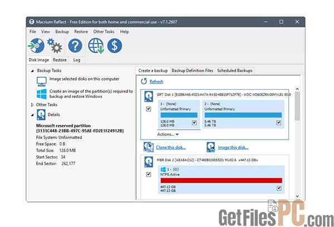Click the GPT Disk 1 header text
This screenshot has width=334, height=227.
[x=224, y=95]
